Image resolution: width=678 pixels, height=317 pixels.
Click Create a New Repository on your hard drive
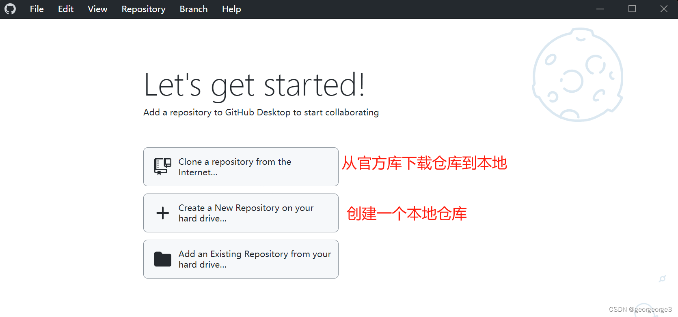click(241, 213)
